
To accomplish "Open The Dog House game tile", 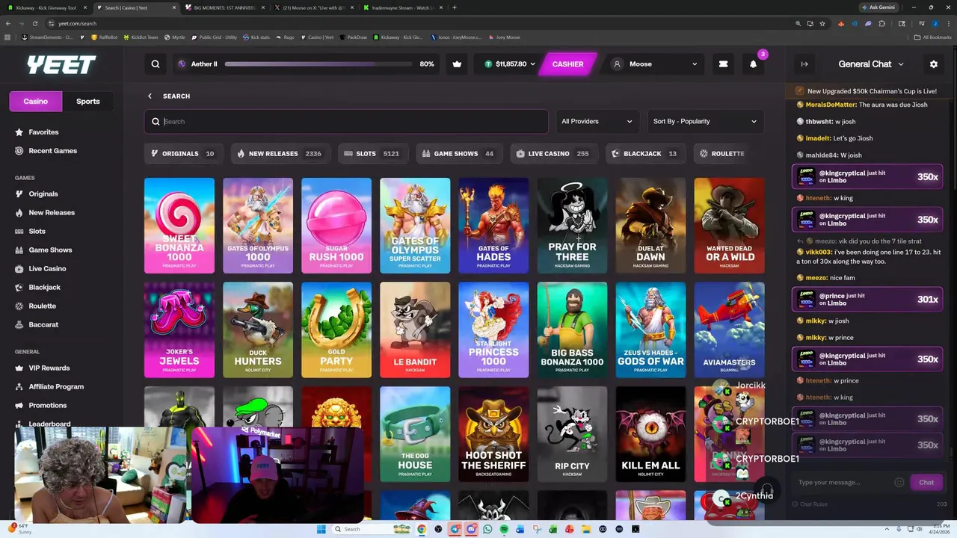I will coord(415,434).
